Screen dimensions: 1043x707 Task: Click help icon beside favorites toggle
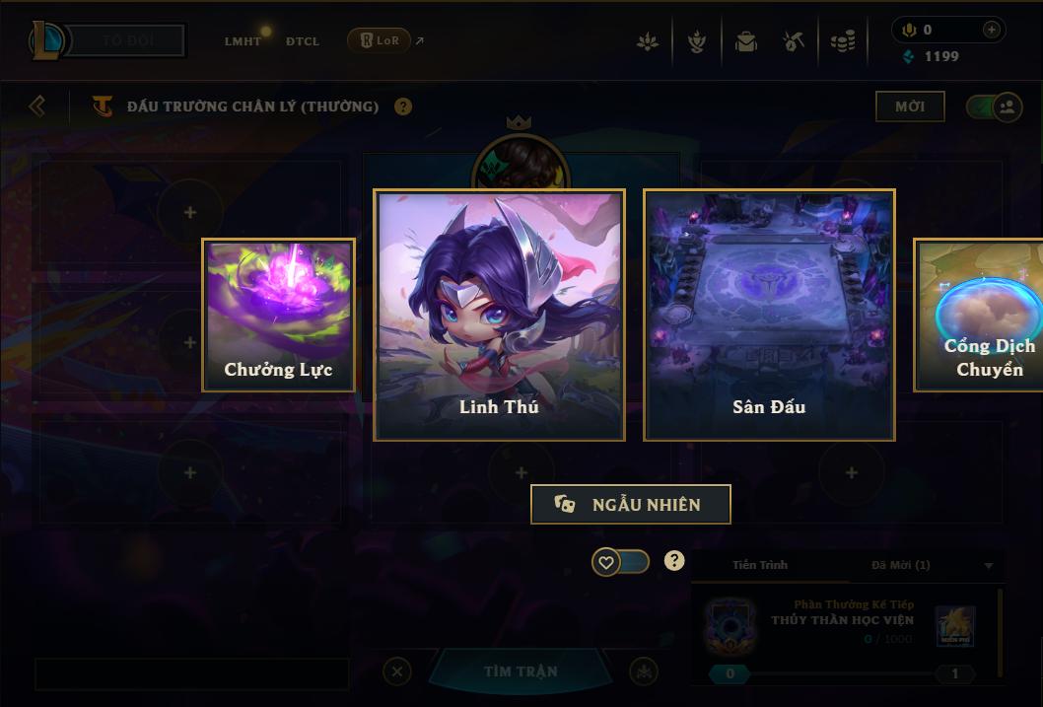[674, 561]
